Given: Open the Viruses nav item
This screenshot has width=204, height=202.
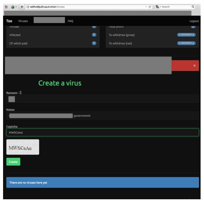Looking at the screenshot, I should (23, 21).
